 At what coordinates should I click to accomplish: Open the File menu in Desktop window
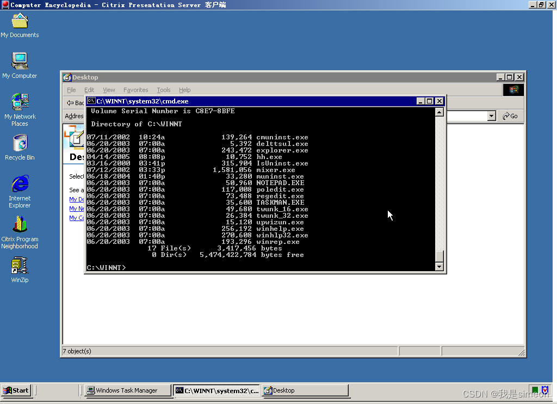pos(71,90)
